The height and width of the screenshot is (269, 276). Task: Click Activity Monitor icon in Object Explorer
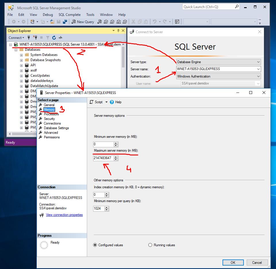60,37
